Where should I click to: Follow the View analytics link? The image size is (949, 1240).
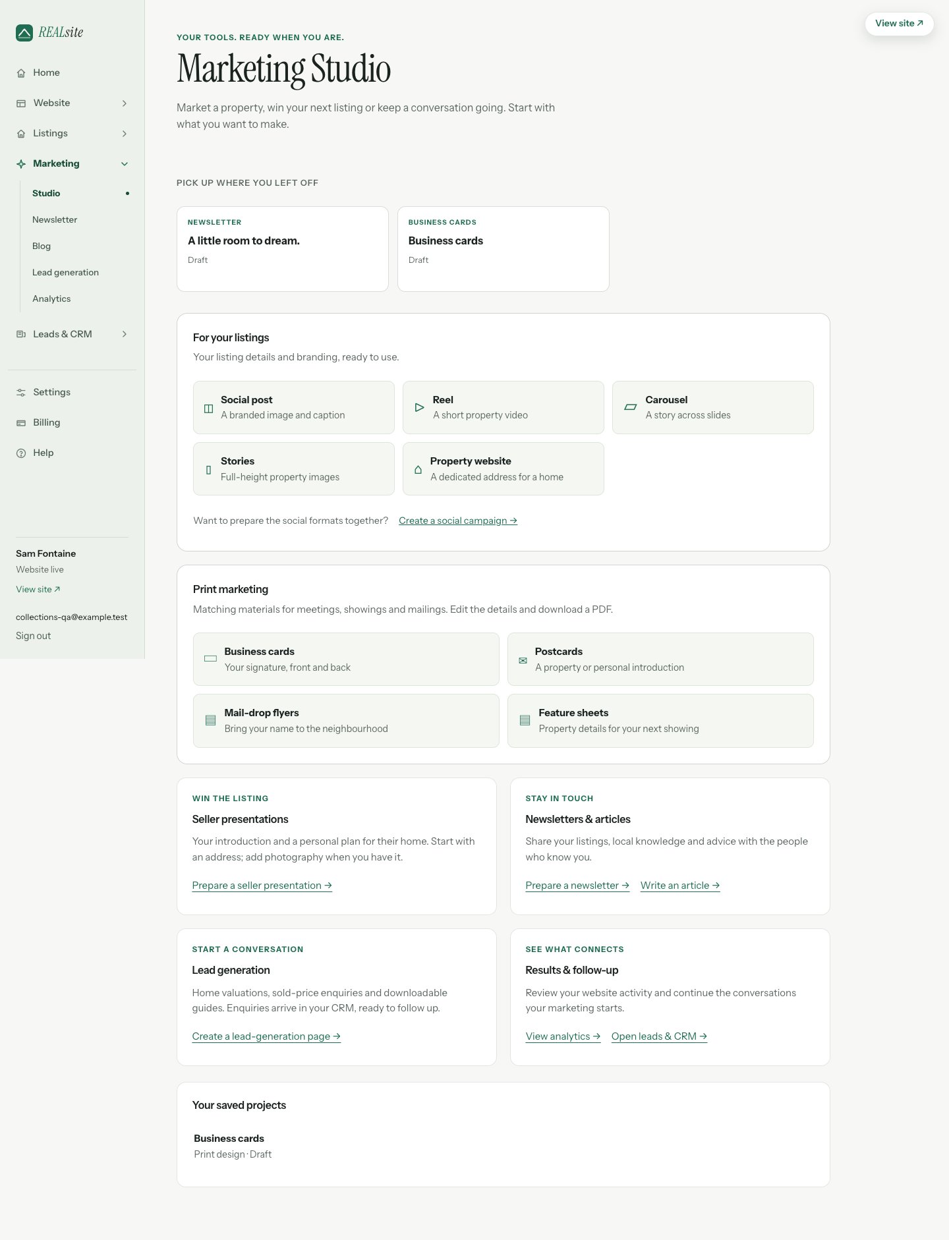pos(563,1037)
